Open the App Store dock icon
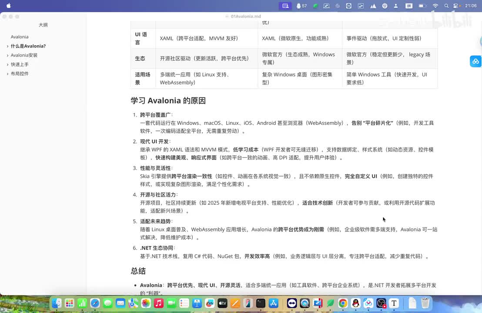482x313 pixels. tap(274, 303)
